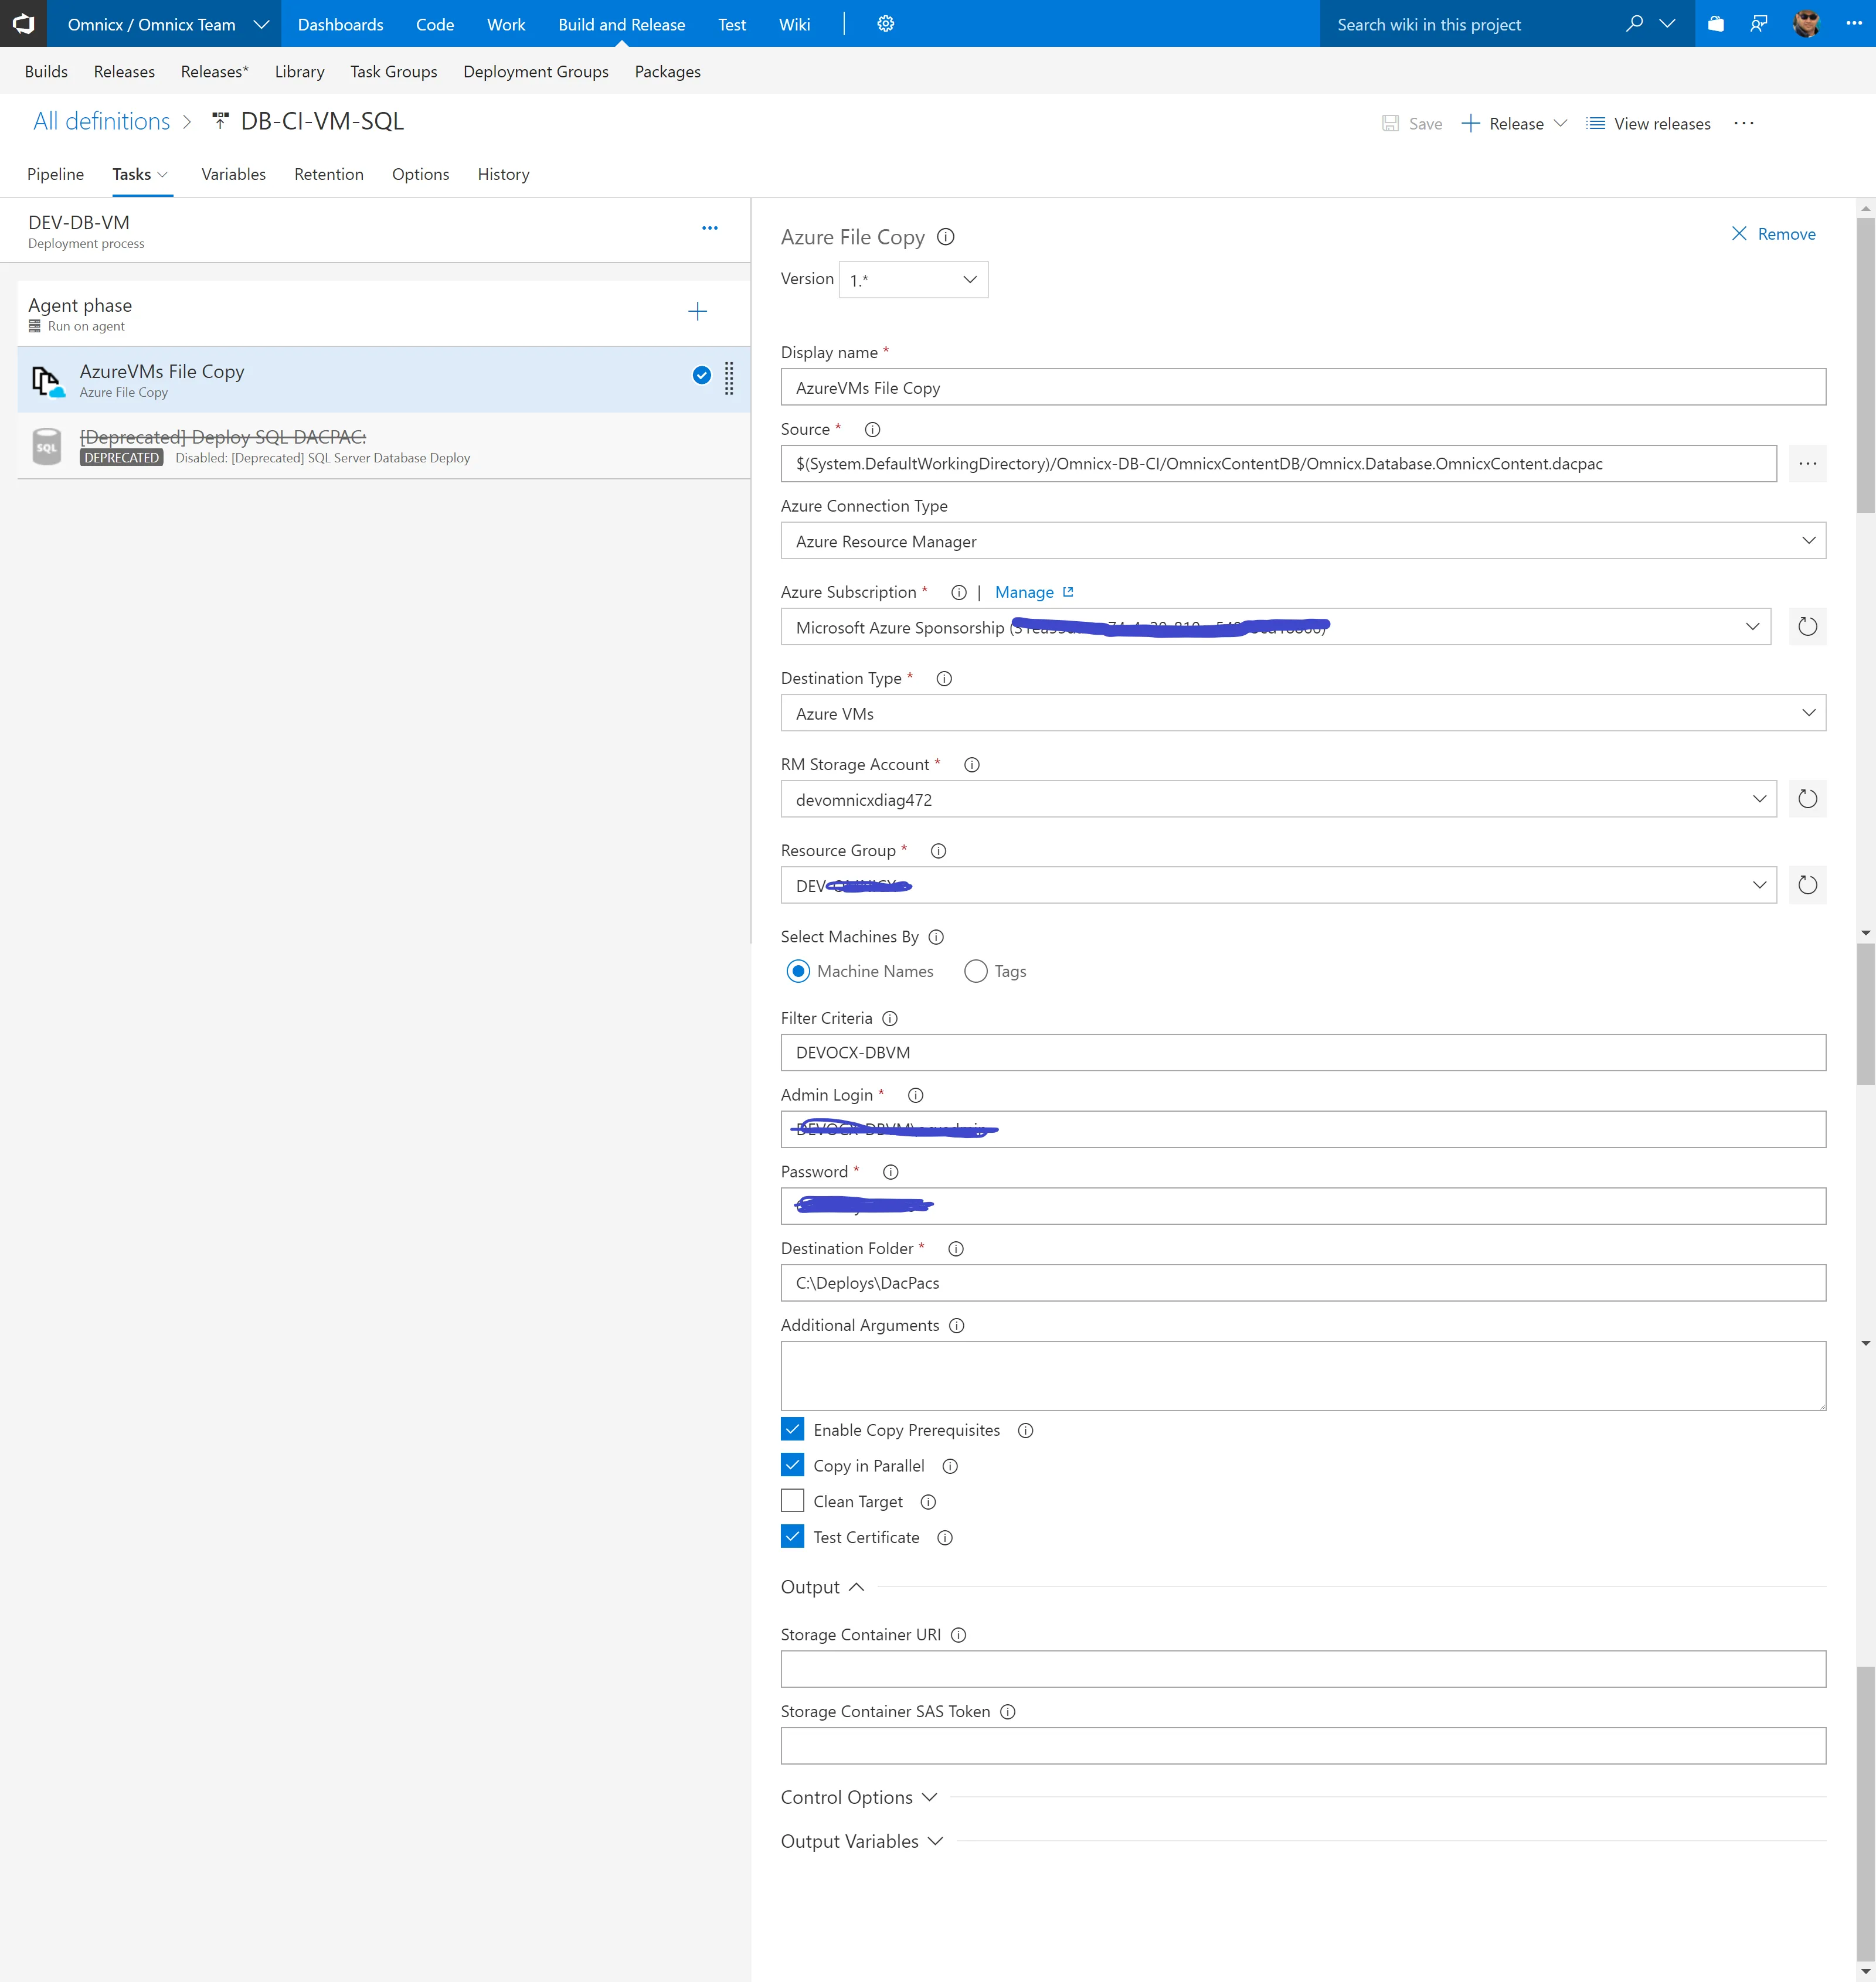
Task: Enable the Clean Target checkbox
Action: tap(792, 1501)
